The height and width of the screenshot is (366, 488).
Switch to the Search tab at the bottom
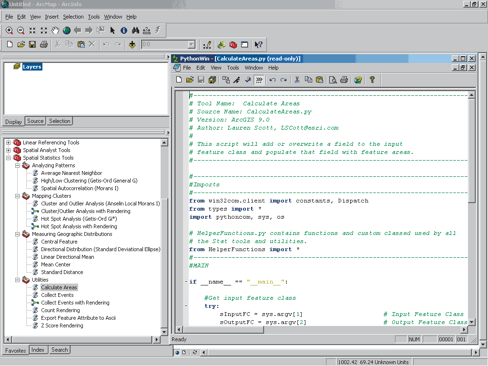tap(59, 349)
